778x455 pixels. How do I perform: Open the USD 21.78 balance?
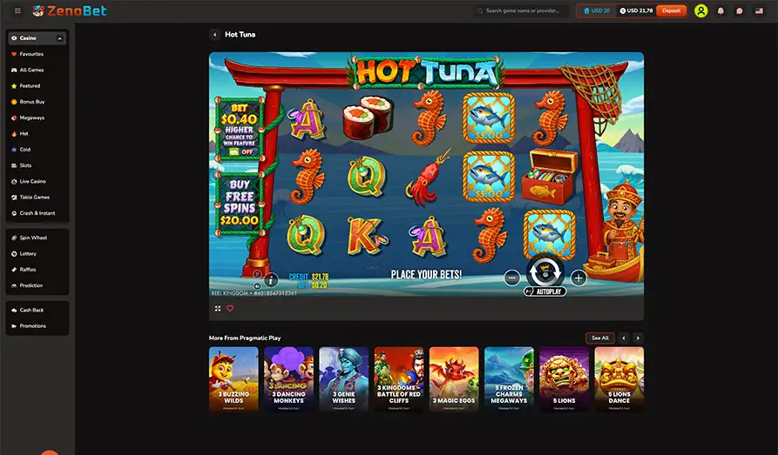(x=636, y=10)
